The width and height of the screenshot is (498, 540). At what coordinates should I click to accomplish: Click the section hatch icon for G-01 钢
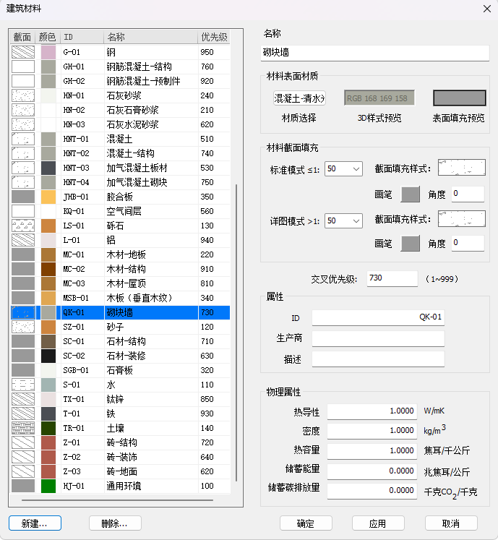[x=23, y=52]
